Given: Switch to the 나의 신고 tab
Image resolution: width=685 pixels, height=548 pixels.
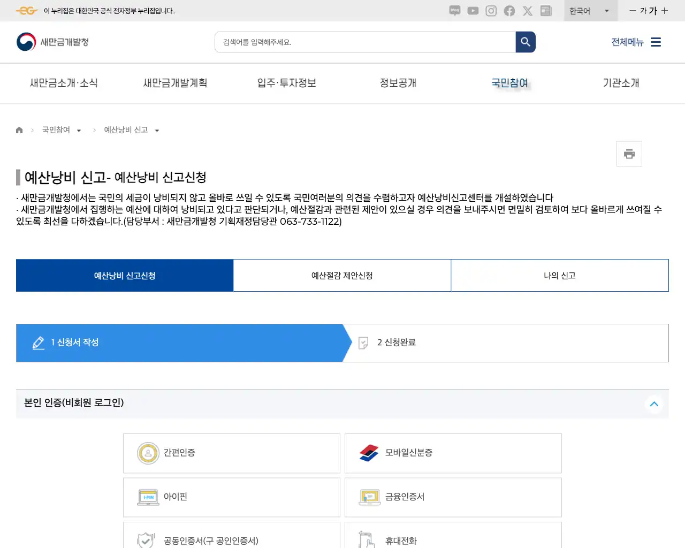Looking at the screenshot, I should click(x=560, y=275).
